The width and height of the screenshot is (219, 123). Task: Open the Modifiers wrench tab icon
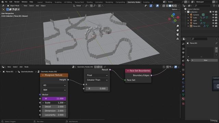[x=183, y=79]
